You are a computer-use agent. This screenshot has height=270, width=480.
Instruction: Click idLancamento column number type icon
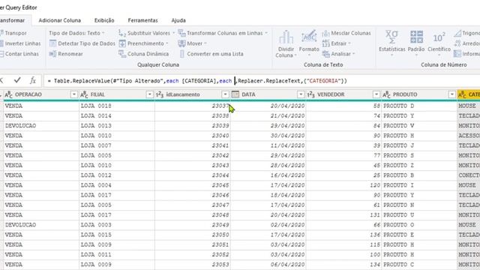pos(160,94)
